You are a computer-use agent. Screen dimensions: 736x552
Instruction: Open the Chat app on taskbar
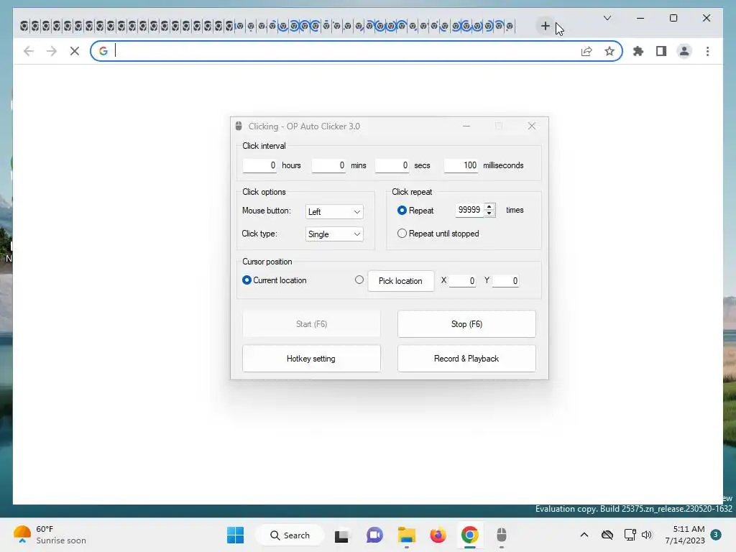point(374,535)
